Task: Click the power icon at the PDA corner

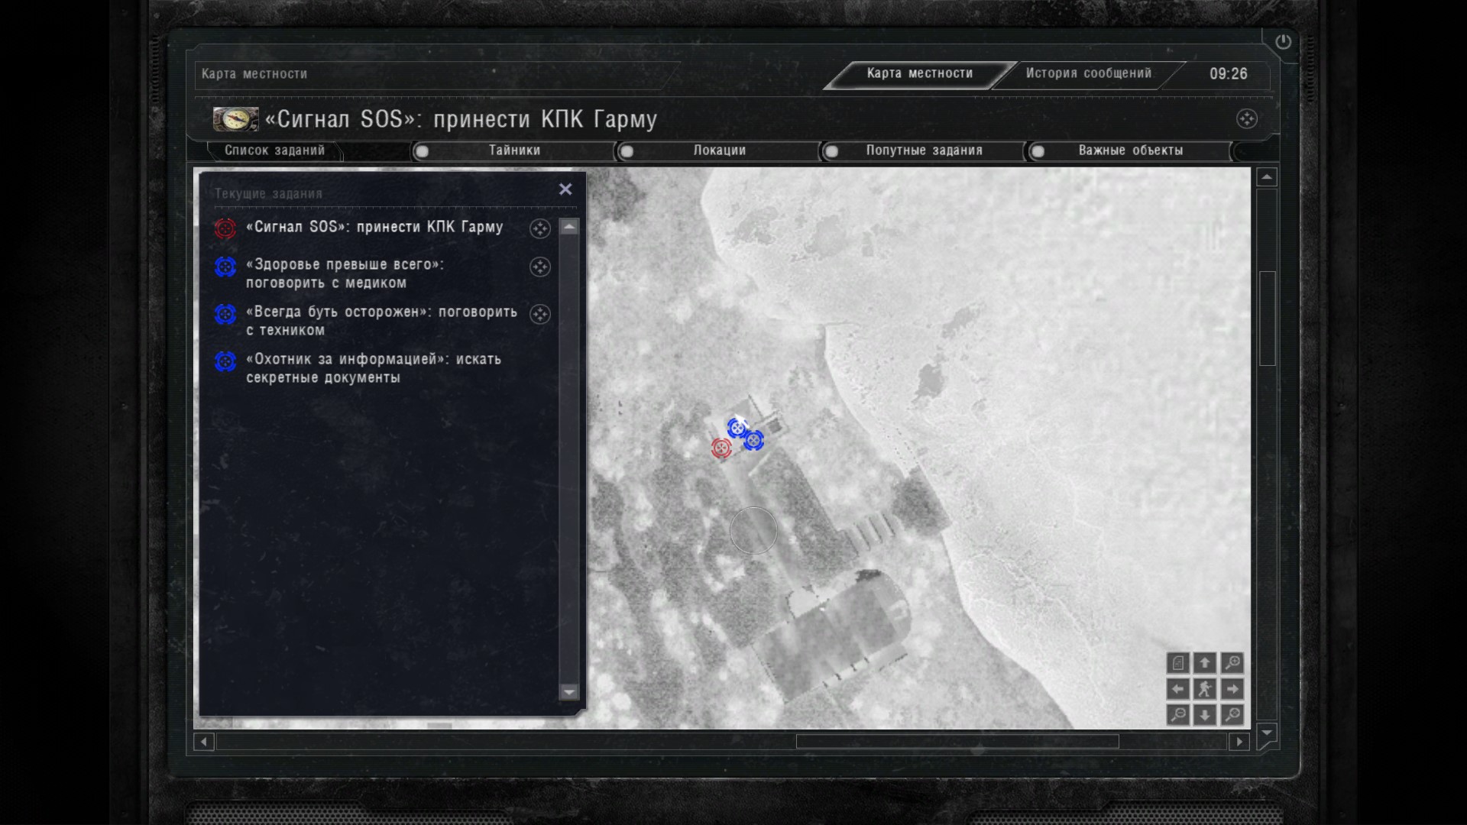Action: pos(1283,42)
